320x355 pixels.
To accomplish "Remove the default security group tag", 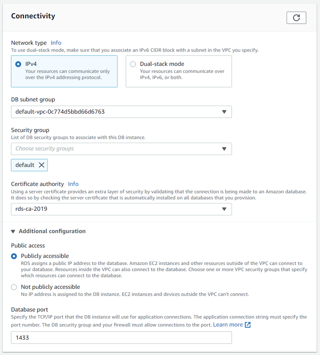I will click(42, 165).
